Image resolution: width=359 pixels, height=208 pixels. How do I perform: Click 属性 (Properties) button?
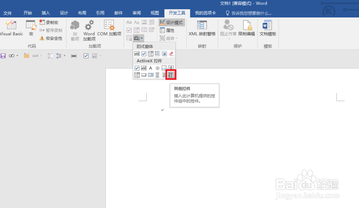pyautogui.click(x=167, y=30)
